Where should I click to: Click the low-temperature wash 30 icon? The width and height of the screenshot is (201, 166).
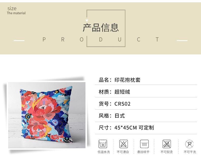(103, 144)
